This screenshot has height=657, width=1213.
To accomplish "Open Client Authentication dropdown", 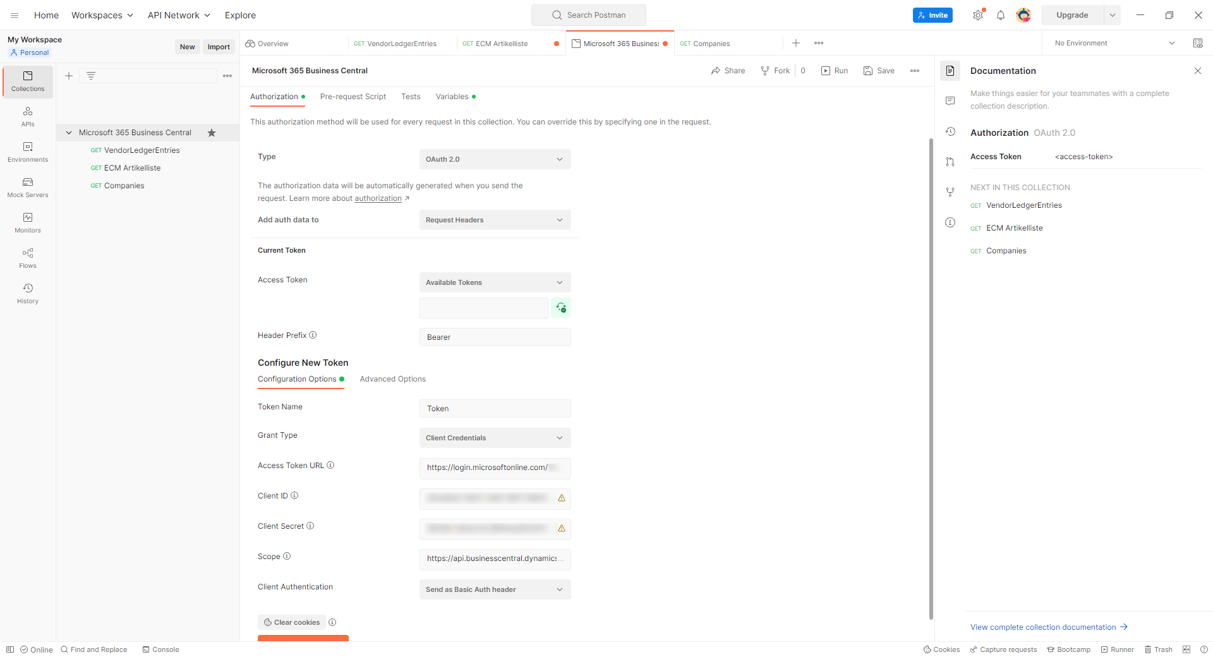I will click(495, 589).
